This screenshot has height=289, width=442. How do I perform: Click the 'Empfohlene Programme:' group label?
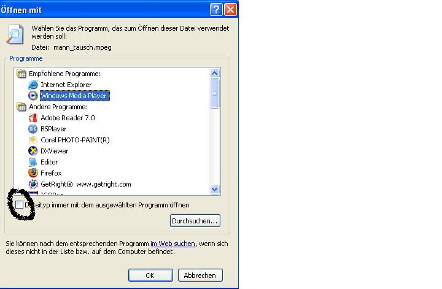coord(65,74)
